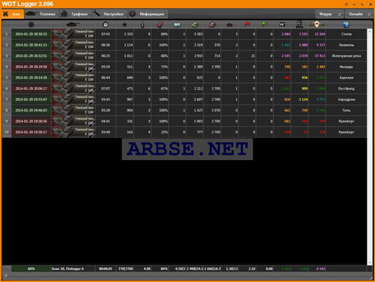This screenshot has width=375, height=282.
Task: Click the vertical scrollbar down arrow
Action: coord(370,263)
